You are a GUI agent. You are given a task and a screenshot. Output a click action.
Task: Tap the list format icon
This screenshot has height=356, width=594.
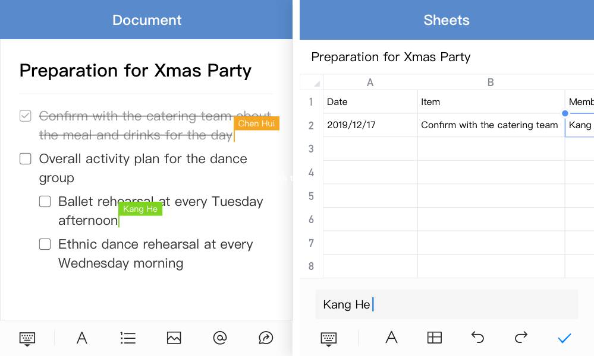[x=128, y=338]
